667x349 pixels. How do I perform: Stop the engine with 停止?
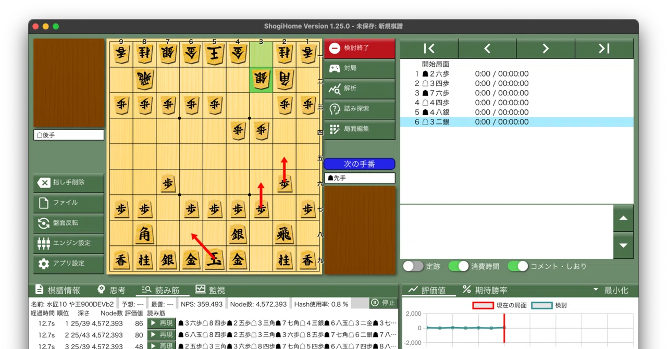click(x=383, y=303)
